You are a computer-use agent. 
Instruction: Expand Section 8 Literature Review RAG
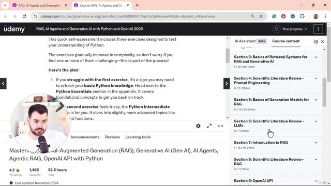point(316,160)
